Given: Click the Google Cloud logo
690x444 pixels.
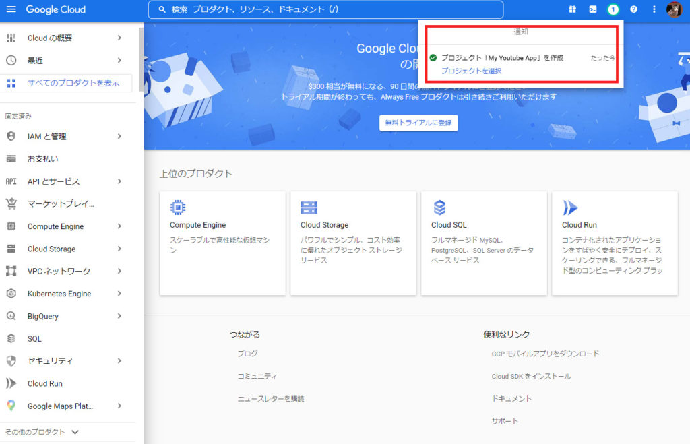Looking at the screenshot, I should click(56, 9).
